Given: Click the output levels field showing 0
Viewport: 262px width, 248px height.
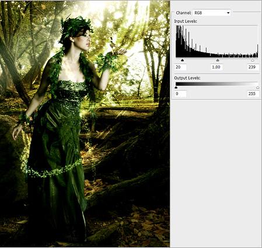Looking at the screenshot, I should coord(180,94).
